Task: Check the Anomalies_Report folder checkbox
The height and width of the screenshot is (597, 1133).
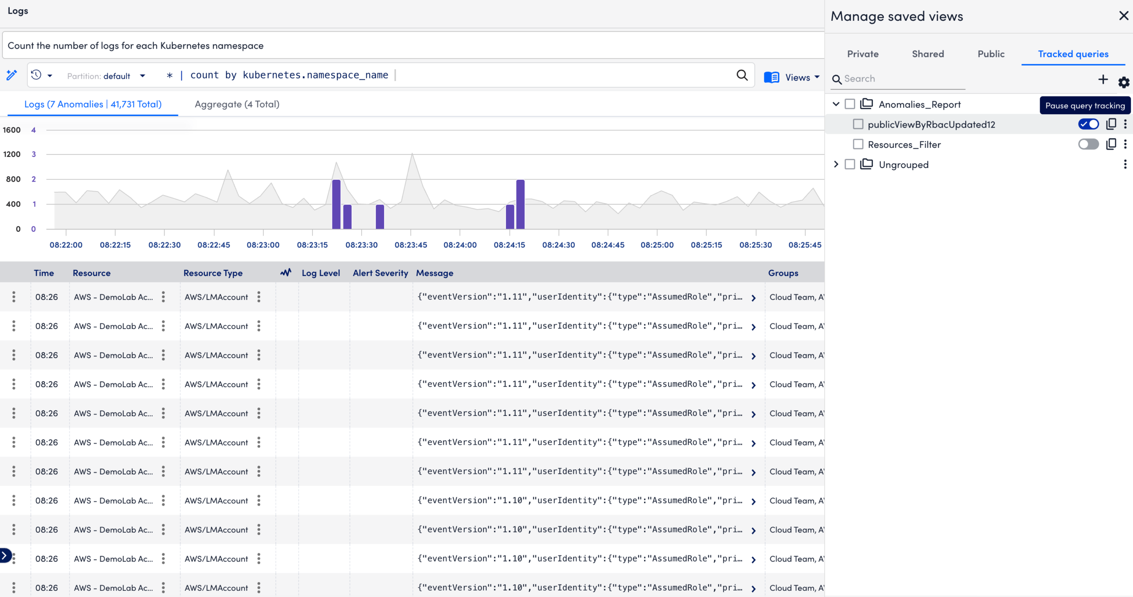Action: pos(850,104)
